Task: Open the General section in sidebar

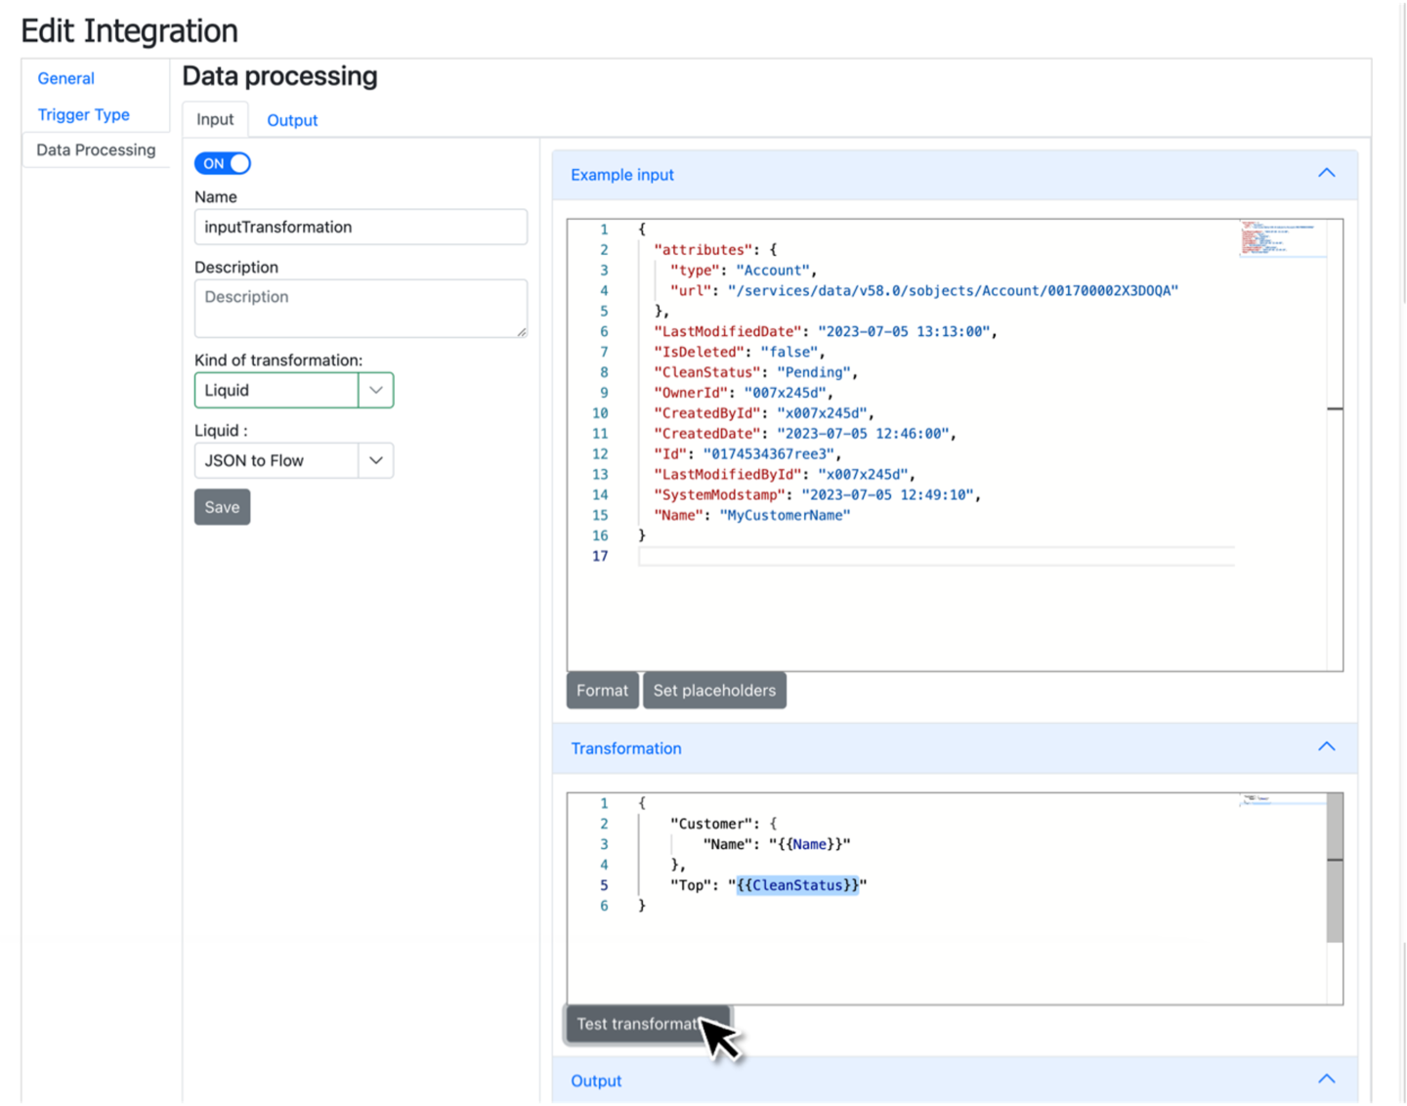Action: [x=65, y=78]
